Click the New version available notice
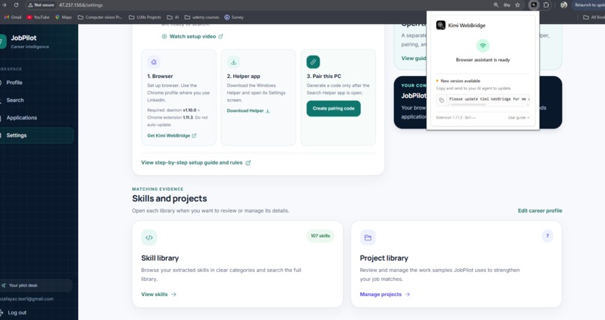This screenshot has height=320, width=605. (x=459, y=81)
